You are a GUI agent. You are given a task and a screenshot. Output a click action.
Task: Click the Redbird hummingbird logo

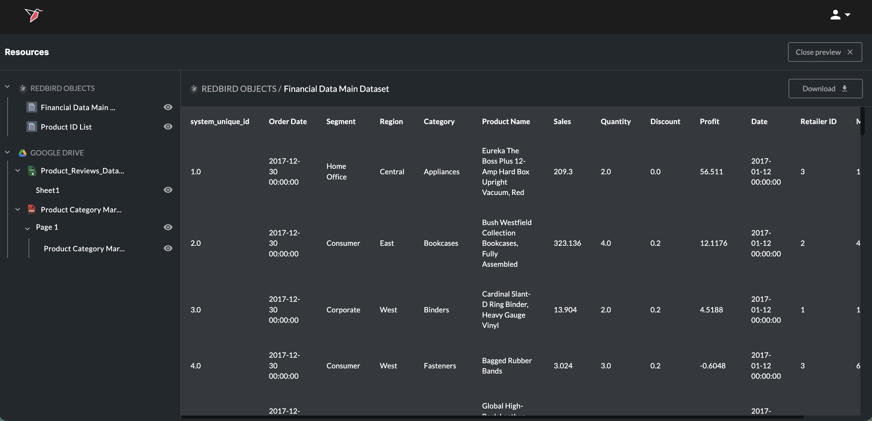[x=33, y=15]
